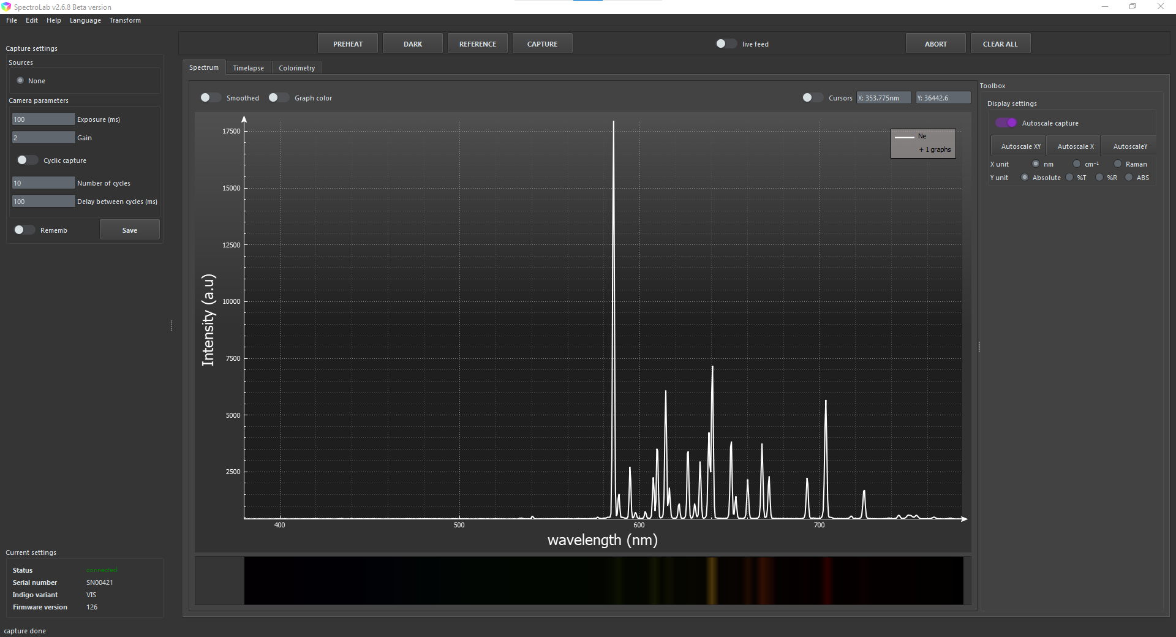Click the cursor X value field
This screenshot has width=1176, height=637.
[x=883, y=97]
